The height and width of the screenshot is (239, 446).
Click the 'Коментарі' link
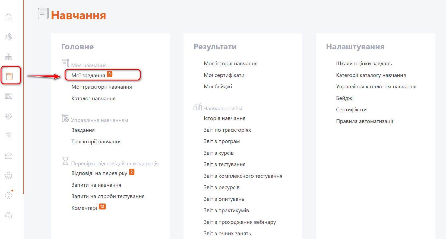coord(84,208)
